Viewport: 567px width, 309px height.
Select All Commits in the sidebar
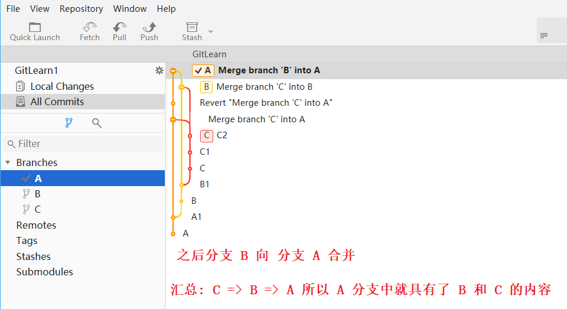coord(57,102)
